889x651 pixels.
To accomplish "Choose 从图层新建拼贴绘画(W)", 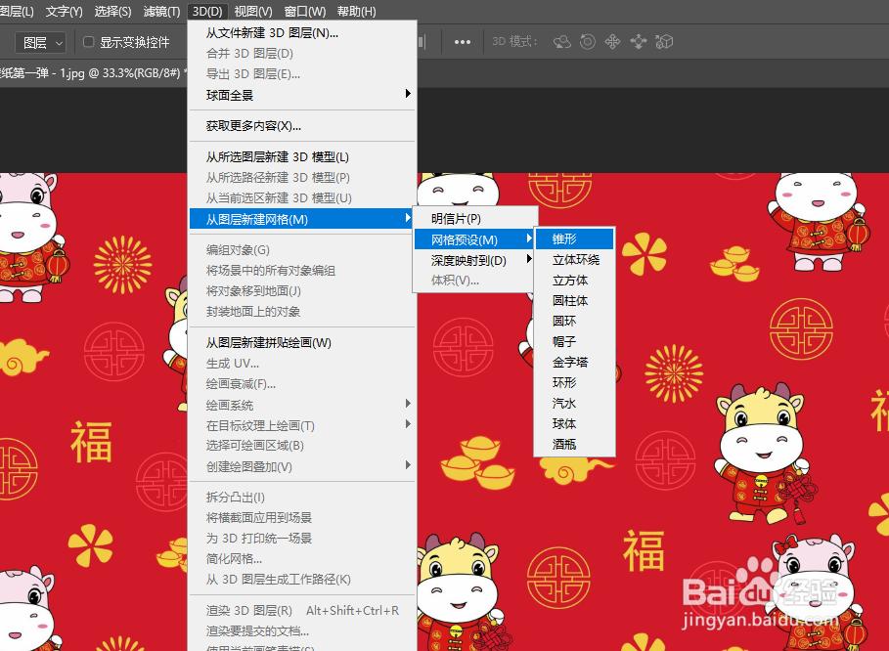I will (302, 342).
